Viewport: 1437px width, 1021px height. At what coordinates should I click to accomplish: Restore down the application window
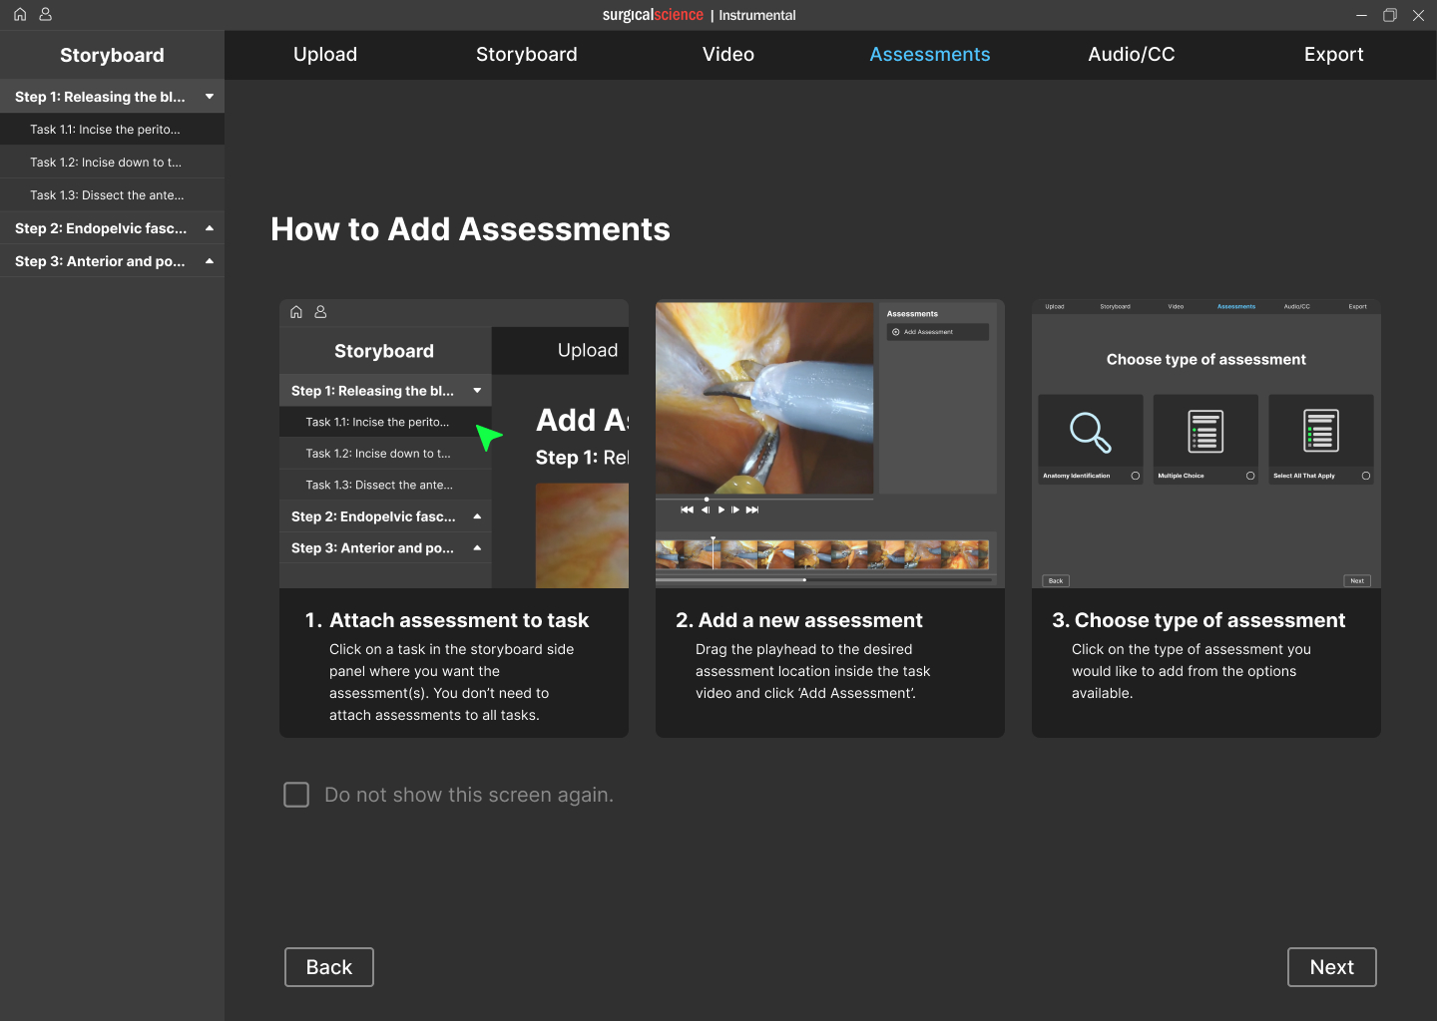pos(1389,15)
